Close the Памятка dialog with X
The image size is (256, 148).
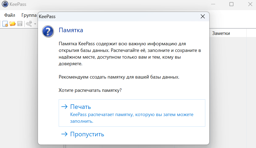pyautogui.click(x=203, y=17)
